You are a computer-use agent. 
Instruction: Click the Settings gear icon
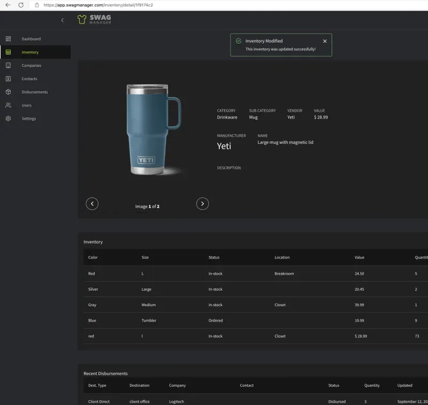pos(8,119)
